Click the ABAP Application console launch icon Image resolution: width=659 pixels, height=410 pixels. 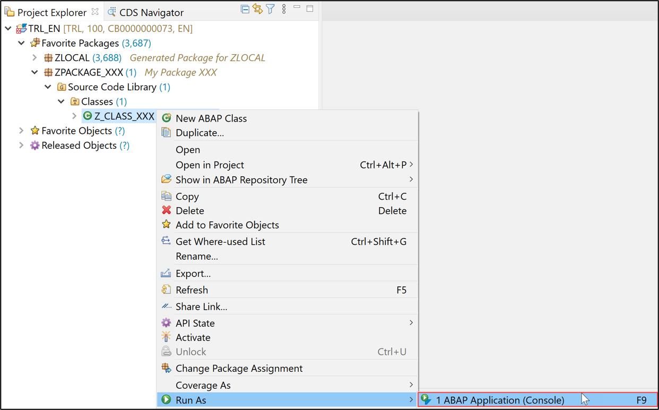(426, 399)
